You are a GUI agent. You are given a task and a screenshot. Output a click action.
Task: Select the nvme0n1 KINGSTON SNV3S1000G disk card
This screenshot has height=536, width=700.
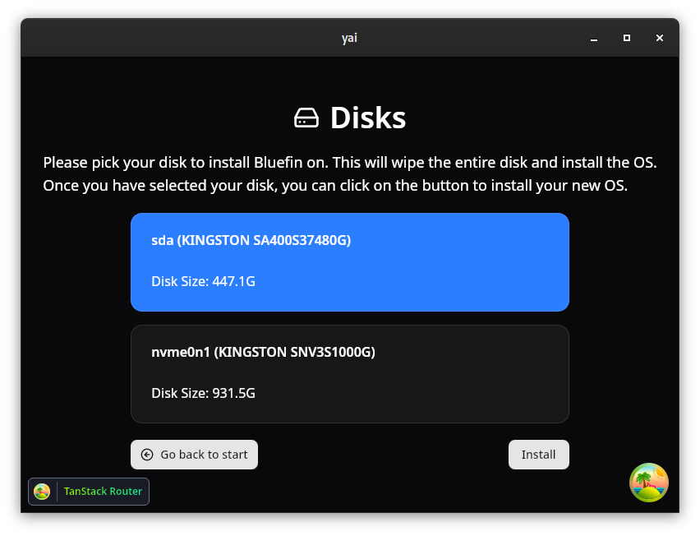349,374
